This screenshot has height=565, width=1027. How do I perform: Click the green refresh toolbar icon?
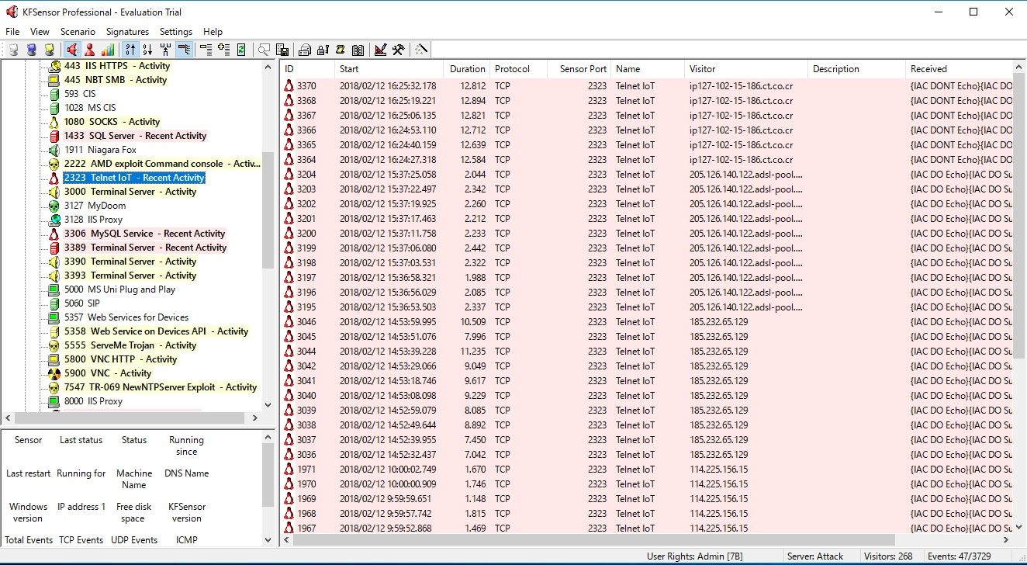click(x=241, y=50)
